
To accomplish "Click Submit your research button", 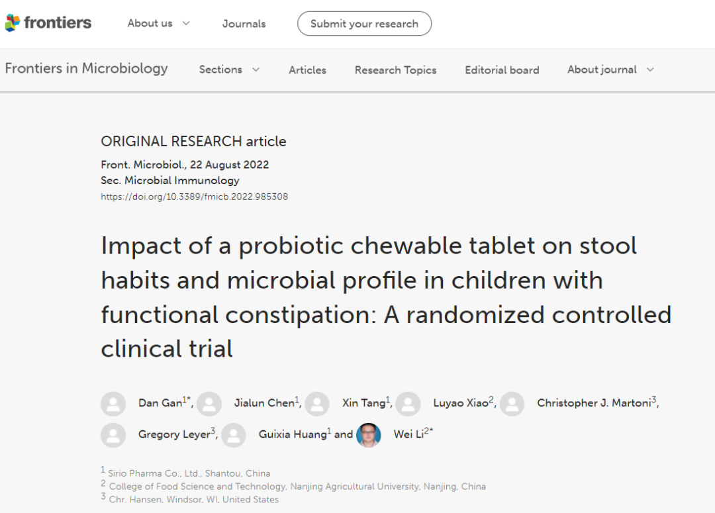I will click(364, 24).
